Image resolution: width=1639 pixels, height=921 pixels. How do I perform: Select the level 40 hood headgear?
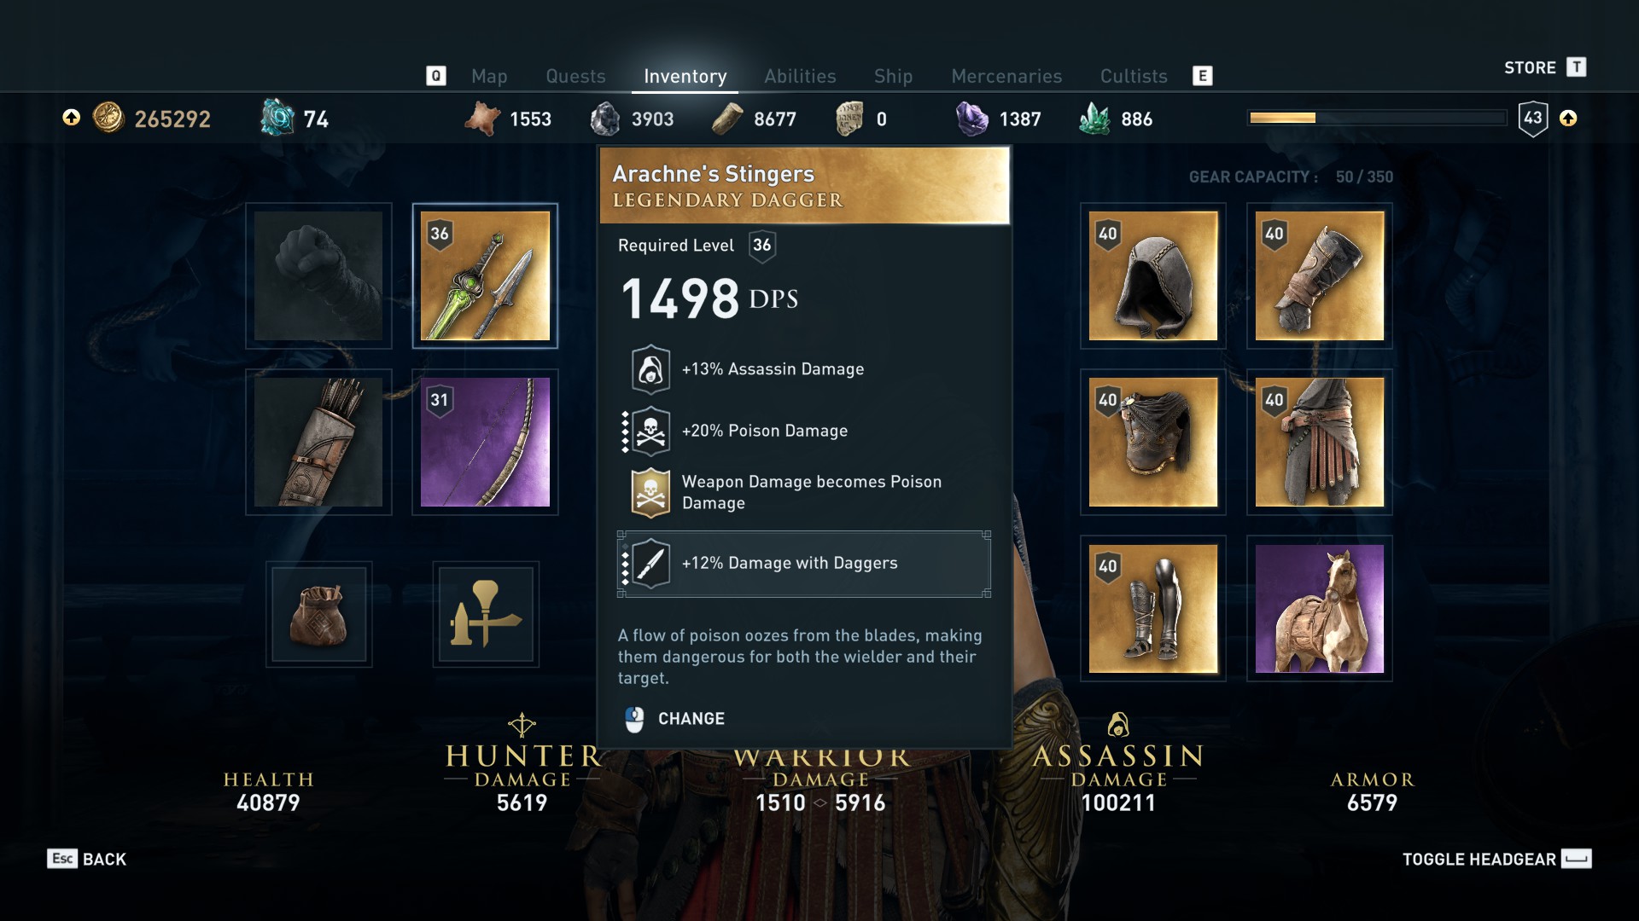[x=1152, y=275]
